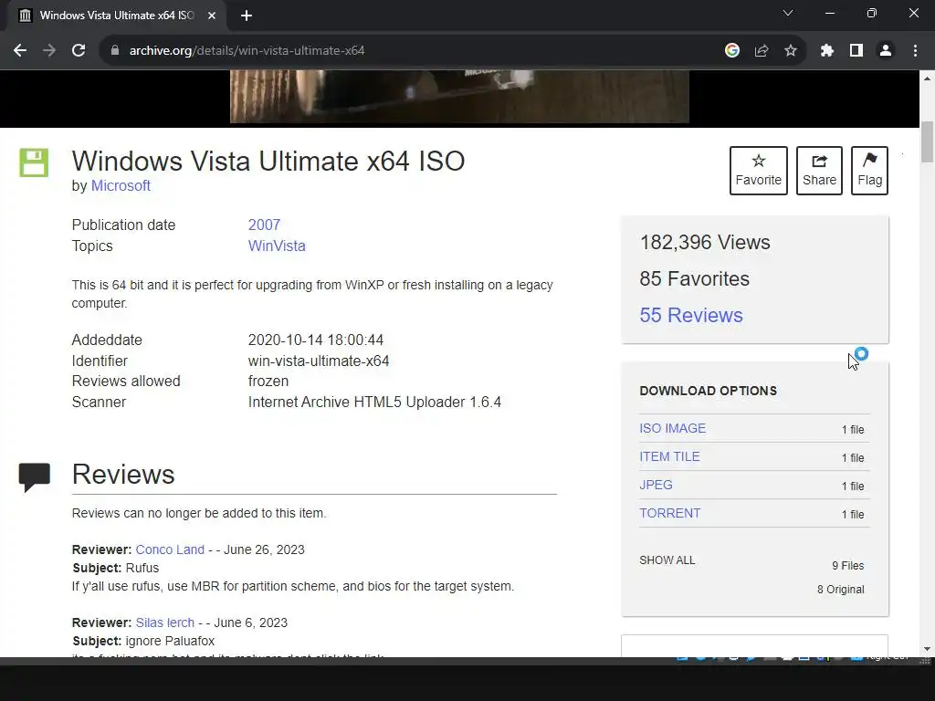
Task: Open the Google icon in address bar
Action: pyautogui.click(x=732, y=51)
